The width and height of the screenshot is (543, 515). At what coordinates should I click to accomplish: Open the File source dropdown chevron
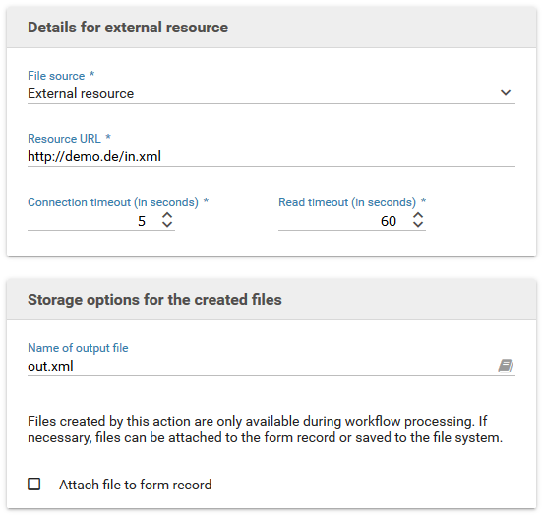[506, 93]
